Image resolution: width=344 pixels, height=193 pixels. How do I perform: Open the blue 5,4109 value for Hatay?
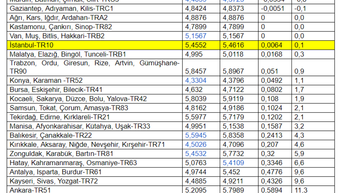(x=233, y=163)
